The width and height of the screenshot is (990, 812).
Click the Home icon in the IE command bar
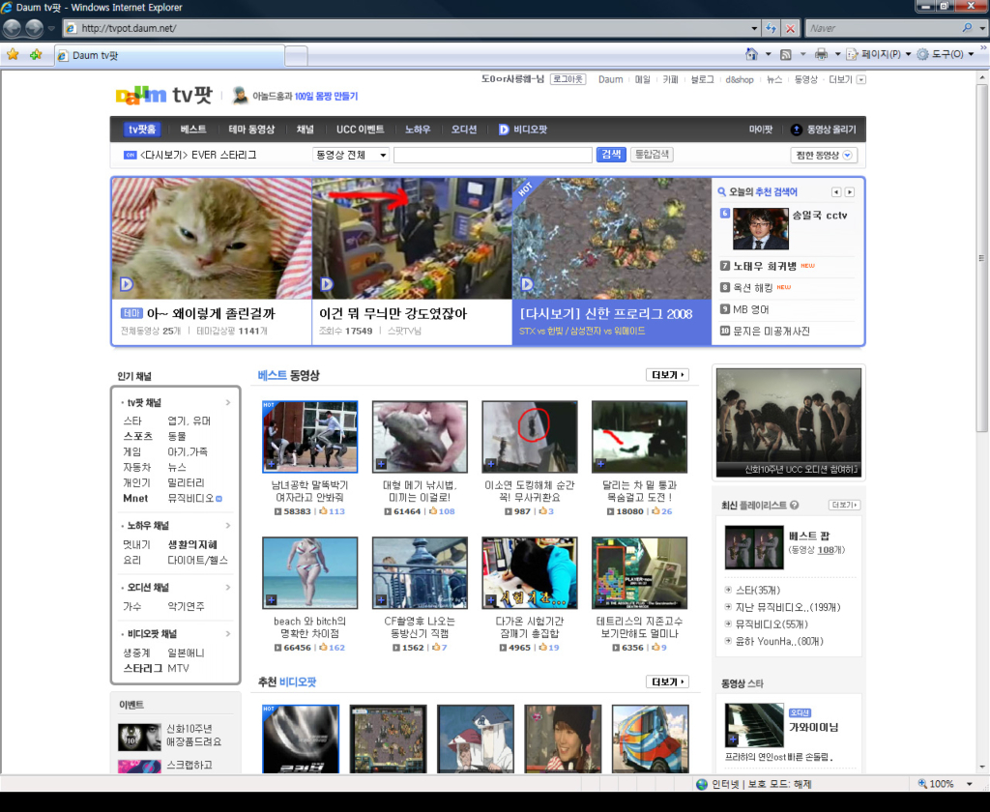point(751,54)
